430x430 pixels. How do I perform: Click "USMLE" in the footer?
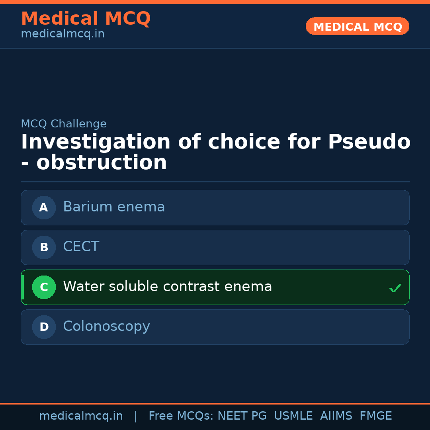293,416
